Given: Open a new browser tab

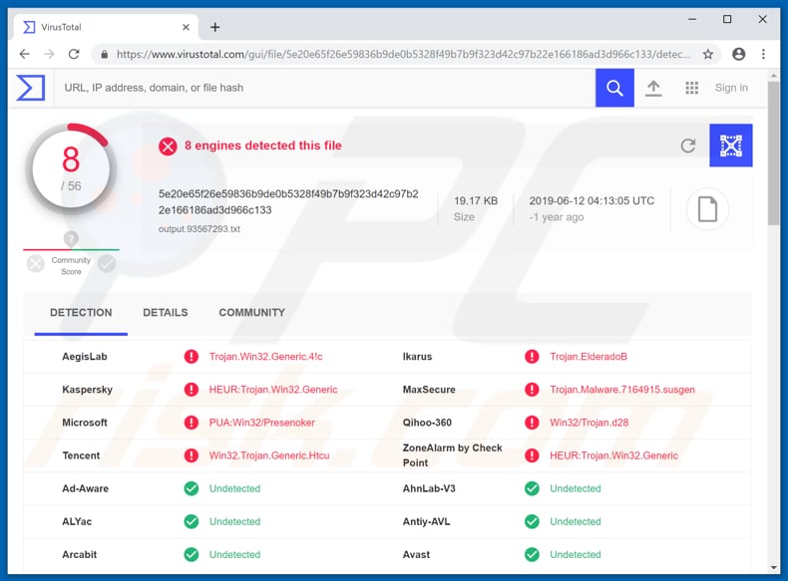Looking at the screenshot, I should [215, 27].
